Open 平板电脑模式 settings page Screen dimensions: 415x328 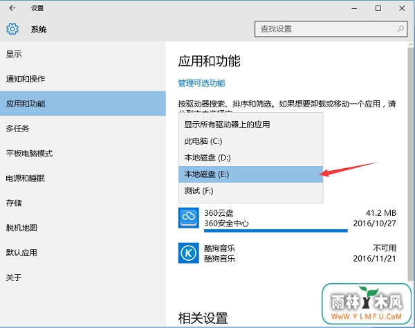[x=83, y=154]
